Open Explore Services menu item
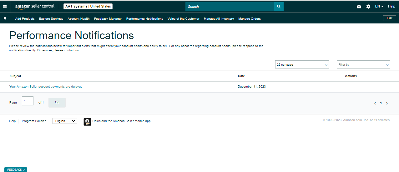 tap(51, 19)
